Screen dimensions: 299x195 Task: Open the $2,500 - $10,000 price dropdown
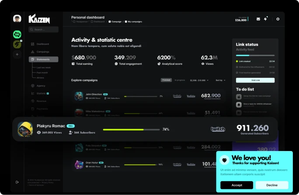[x=199, y=81]
